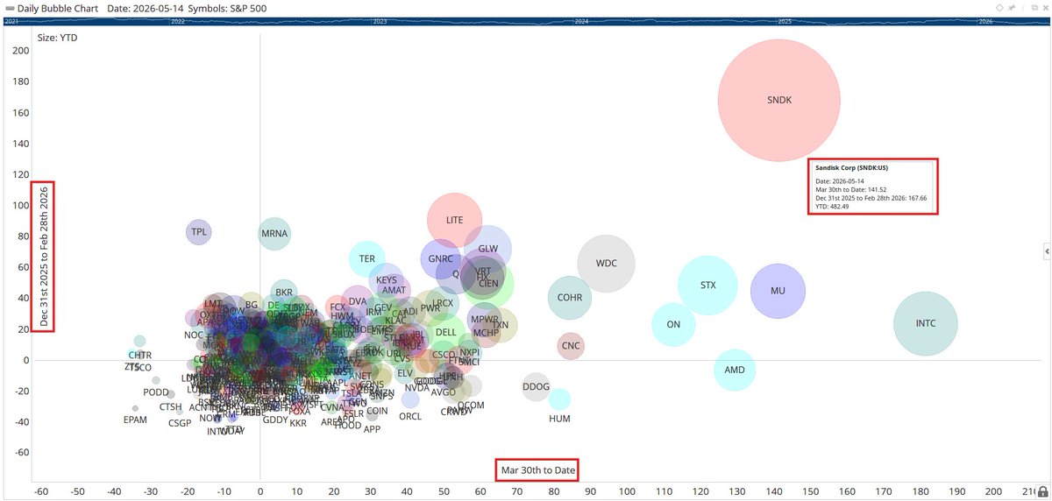Image resolution: width=1052 pixels, height=501 pixels.
Task: Select the ORCL bubble
Action: pyautogui.click(x=410, y=399)
